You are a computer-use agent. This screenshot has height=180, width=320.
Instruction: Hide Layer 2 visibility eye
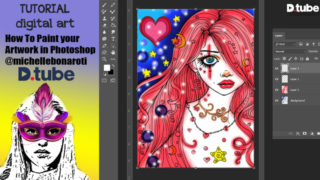tap(276, 90)
